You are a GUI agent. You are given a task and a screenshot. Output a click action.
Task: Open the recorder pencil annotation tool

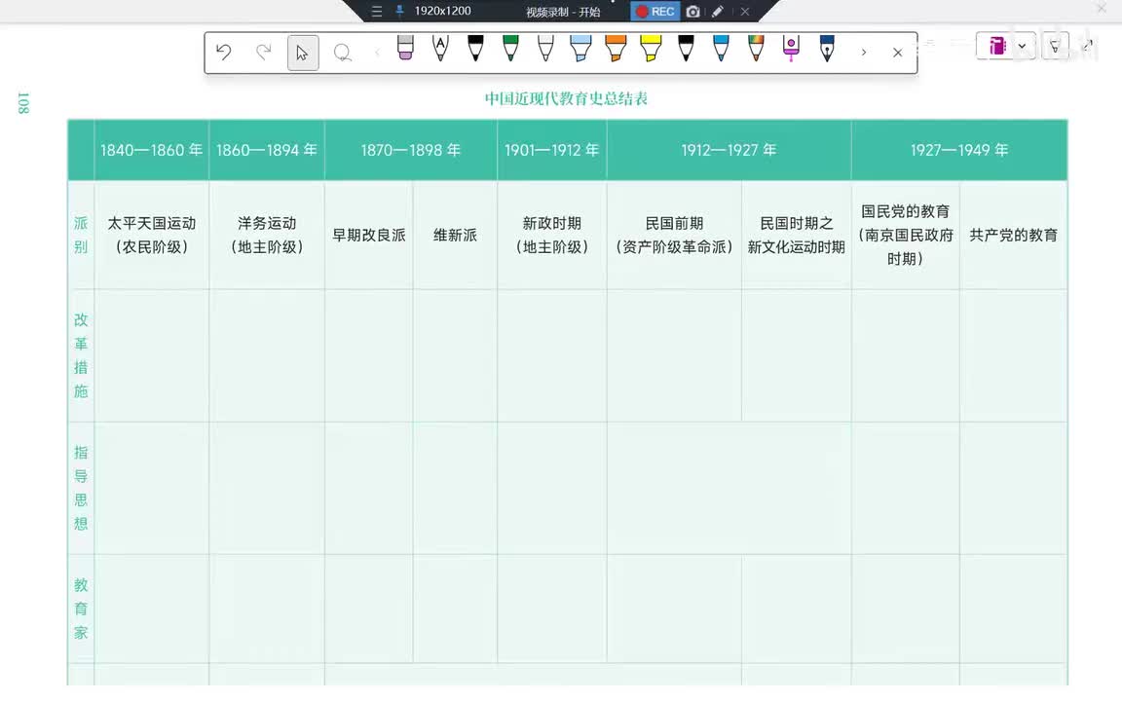[x=717, y=12]
